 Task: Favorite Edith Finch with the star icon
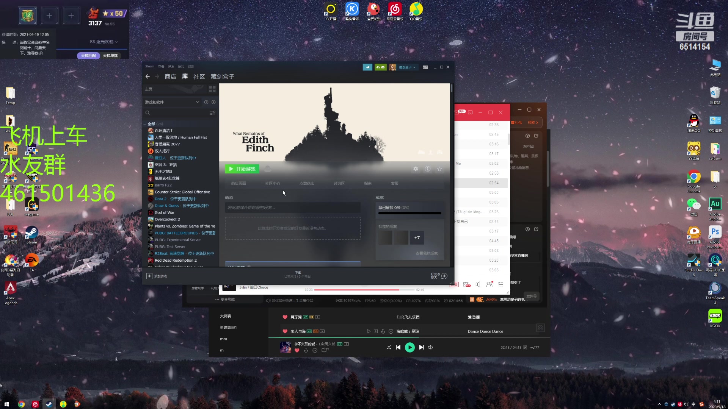pyautogui.click(x=439, y=169)
